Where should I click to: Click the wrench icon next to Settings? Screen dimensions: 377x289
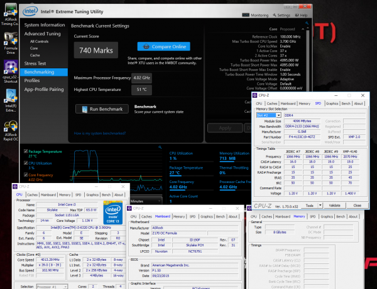tap(275, 15)
